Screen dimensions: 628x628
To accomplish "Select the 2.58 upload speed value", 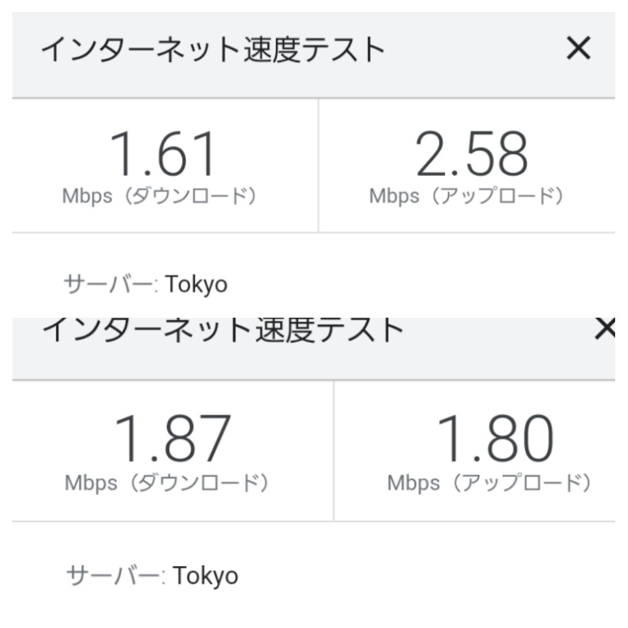I will tap(471, 154).
